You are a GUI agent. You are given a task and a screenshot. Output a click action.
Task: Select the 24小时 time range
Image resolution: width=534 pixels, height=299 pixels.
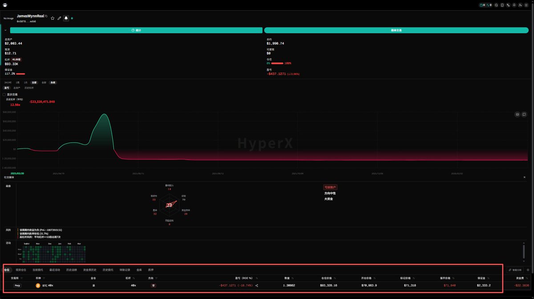[8, 83]
